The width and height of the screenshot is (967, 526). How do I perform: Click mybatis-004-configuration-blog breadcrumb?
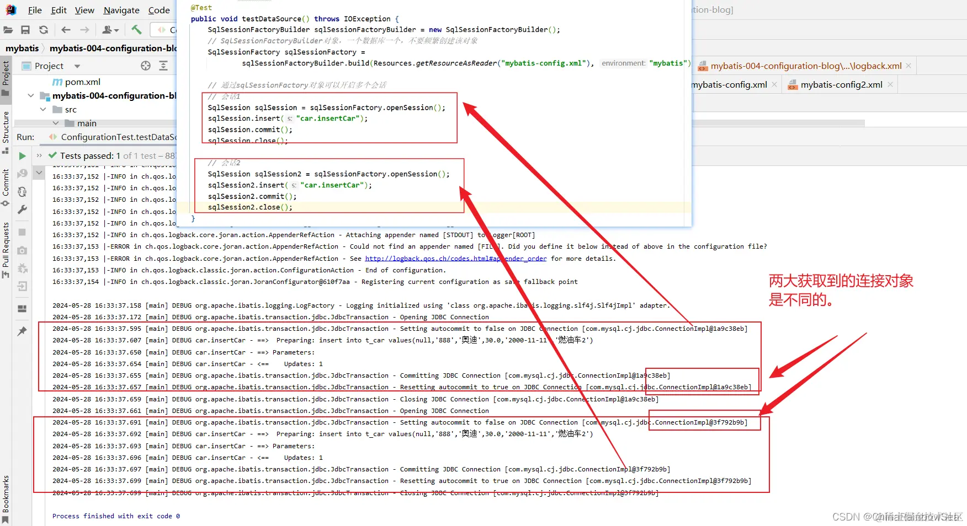pyautogui.click(x=113, y=48)
